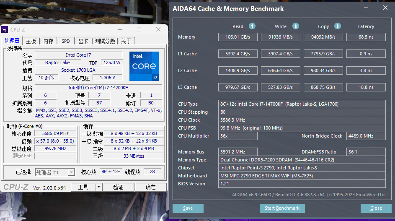Click the CPU Multiplier 56x value
The image size is (395, 221).
coord(238,136)
